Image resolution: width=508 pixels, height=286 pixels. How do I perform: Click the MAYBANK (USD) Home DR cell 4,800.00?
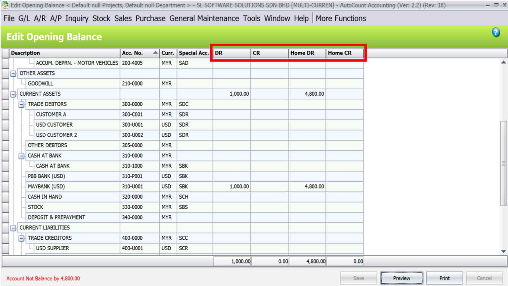click(307, 186)
